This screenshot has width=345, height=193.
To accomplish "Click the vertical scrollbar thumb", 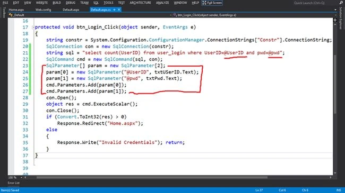I will (x=335, y=84).
